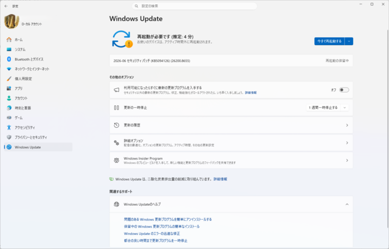Click the Windows Insider Program icon
The width and height of the screenshot is (389, 249).
[x=116, y=160]
